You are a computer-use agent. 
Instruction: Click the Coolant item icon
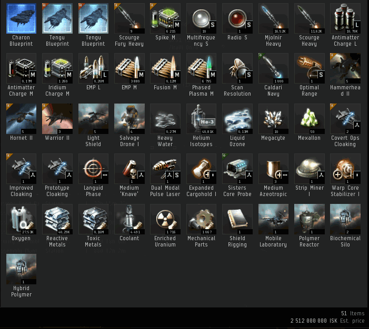coord(129,219)
